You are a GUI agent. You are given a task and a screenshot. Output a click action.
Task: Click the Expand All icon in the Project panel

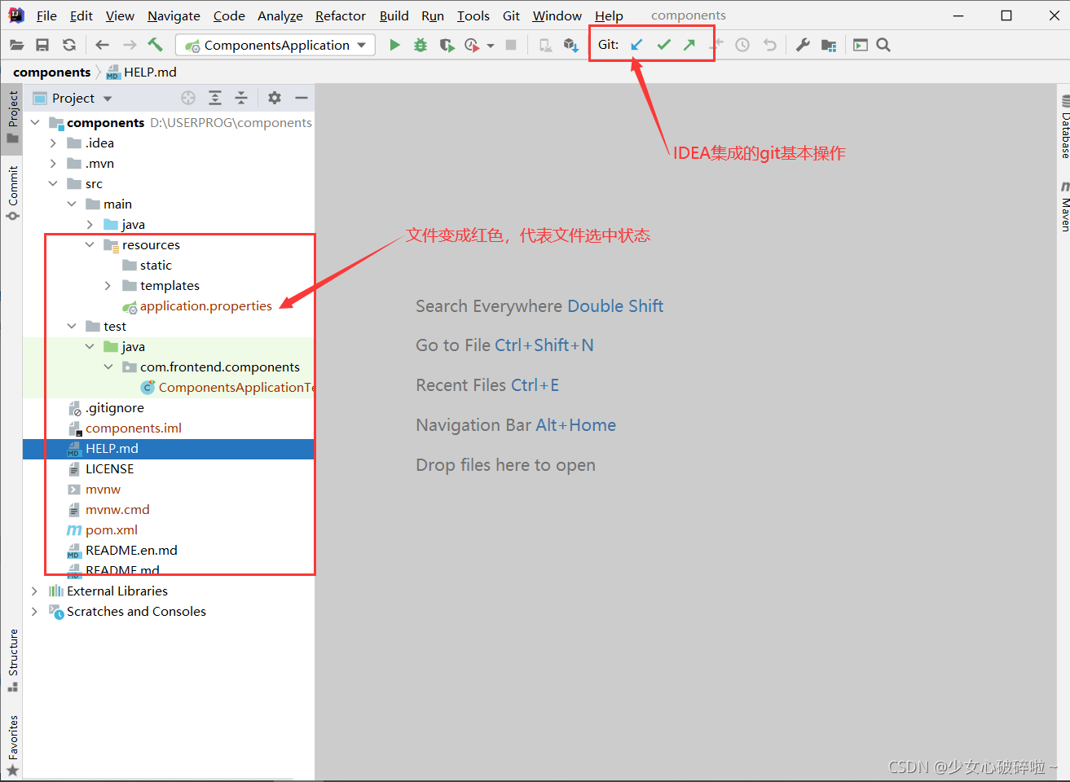pos(215,98)
